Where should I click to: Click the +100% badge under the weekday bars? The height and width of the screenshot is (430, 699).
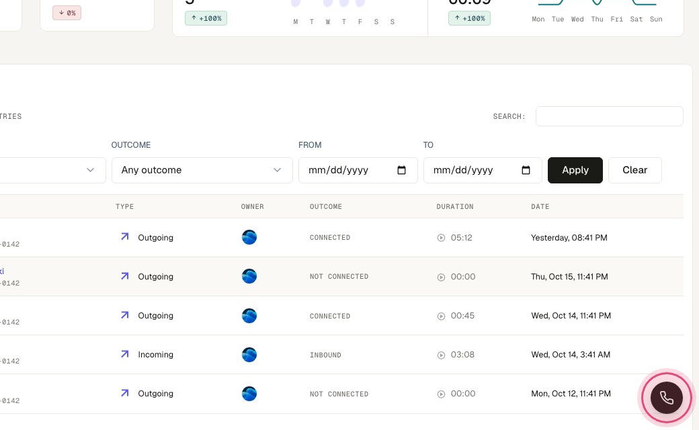tap(206, 18)
